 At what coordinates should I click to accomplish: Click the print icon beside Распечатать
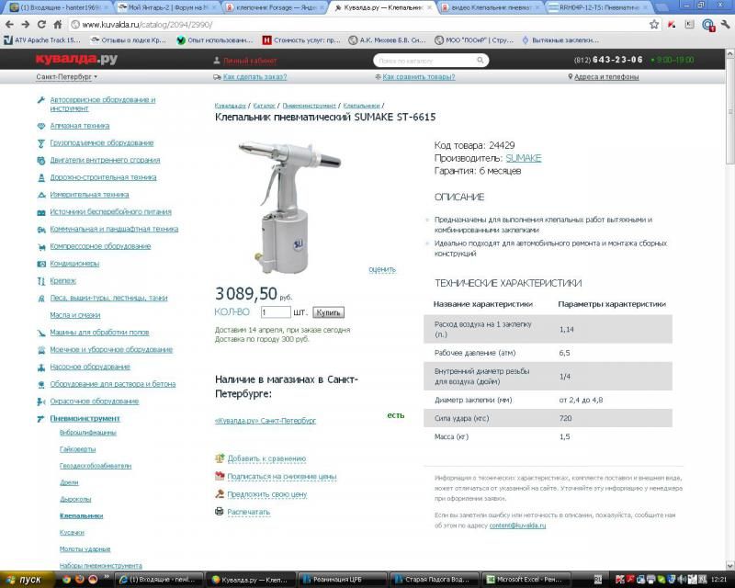(220, 512)
